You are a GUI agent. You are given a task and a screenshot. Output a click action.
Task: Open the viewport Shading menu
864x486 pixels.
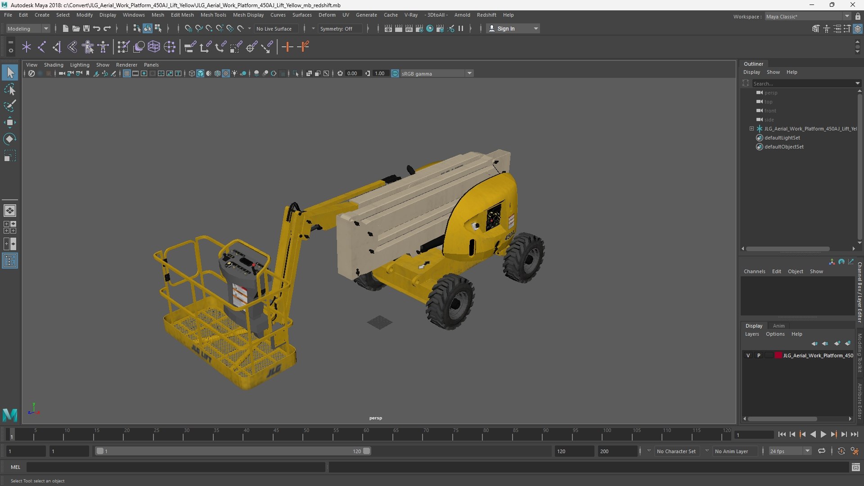[54, 65]
